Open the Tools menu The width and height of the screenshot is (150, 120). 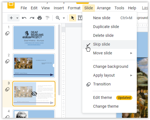pyautogui.click(x=119, y=8)
